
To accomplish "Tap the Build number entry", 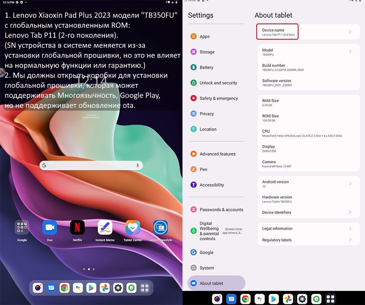I will 309,67.
